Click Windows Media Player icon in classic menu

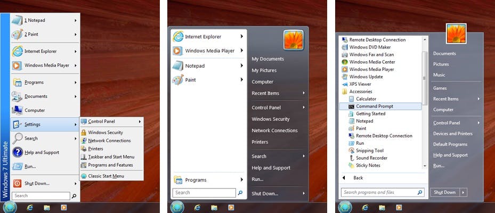click(x=18, y=65)
